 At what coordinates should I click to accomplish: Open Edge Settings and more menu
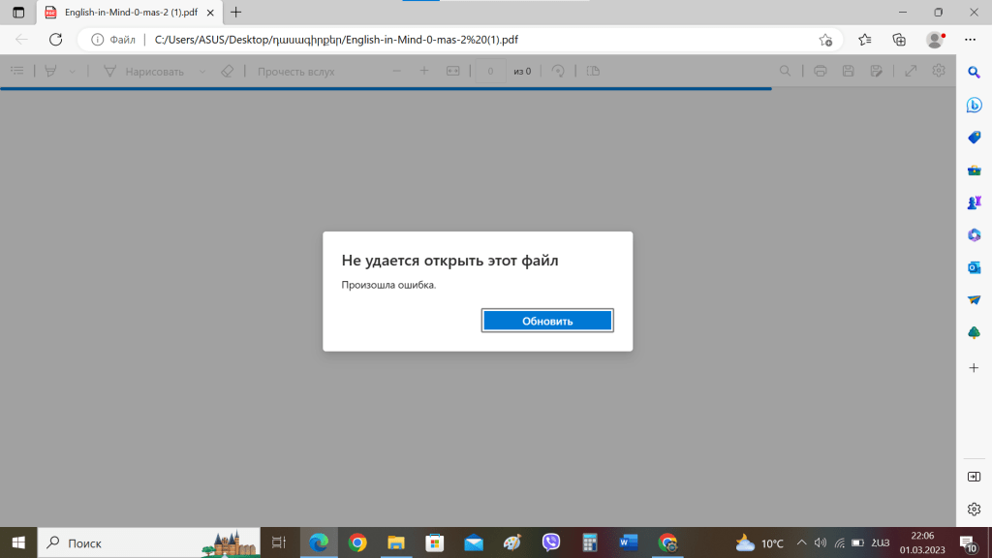click(x=970, y=40)
